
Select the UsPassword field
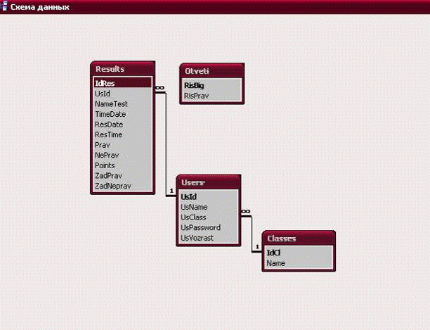[x=200, y=228]
